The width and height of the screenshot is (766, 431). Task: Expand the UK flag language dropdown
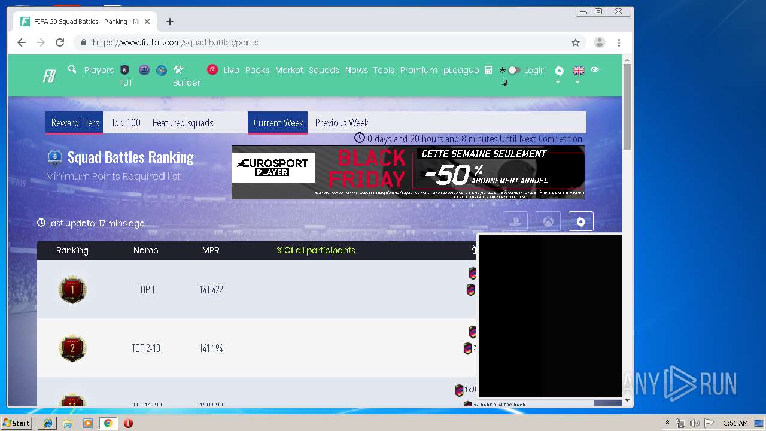click(578, 74)
